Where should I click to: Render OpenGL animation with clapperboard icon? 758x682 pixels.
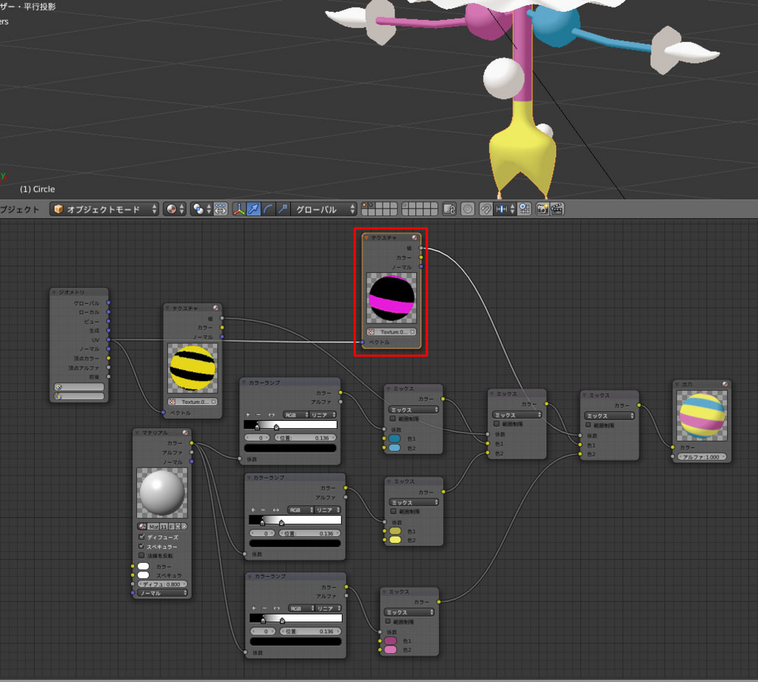coord(557,209)
